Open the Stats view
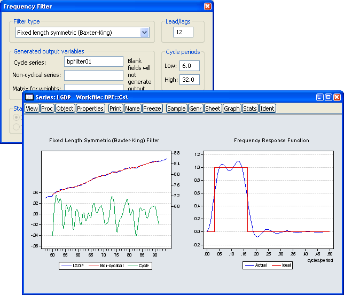 coord(249,108)
